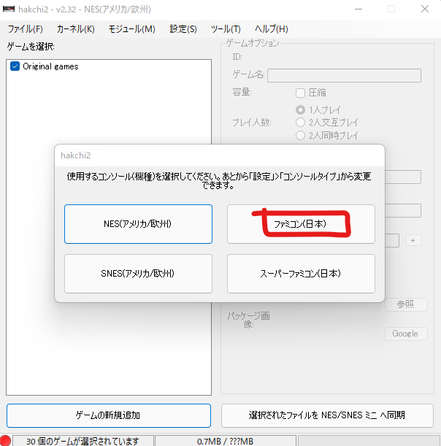Open the ツール(T) menu
Viewport: 441px width, 446px height.
click(226, 29)
